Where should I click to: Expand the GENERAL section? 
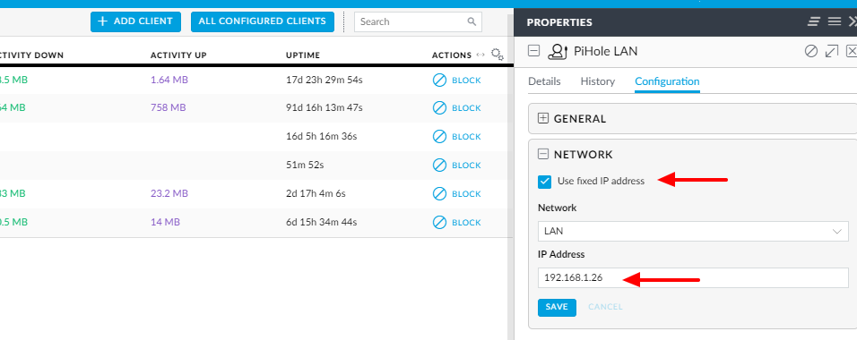click(x=542, y=118)
